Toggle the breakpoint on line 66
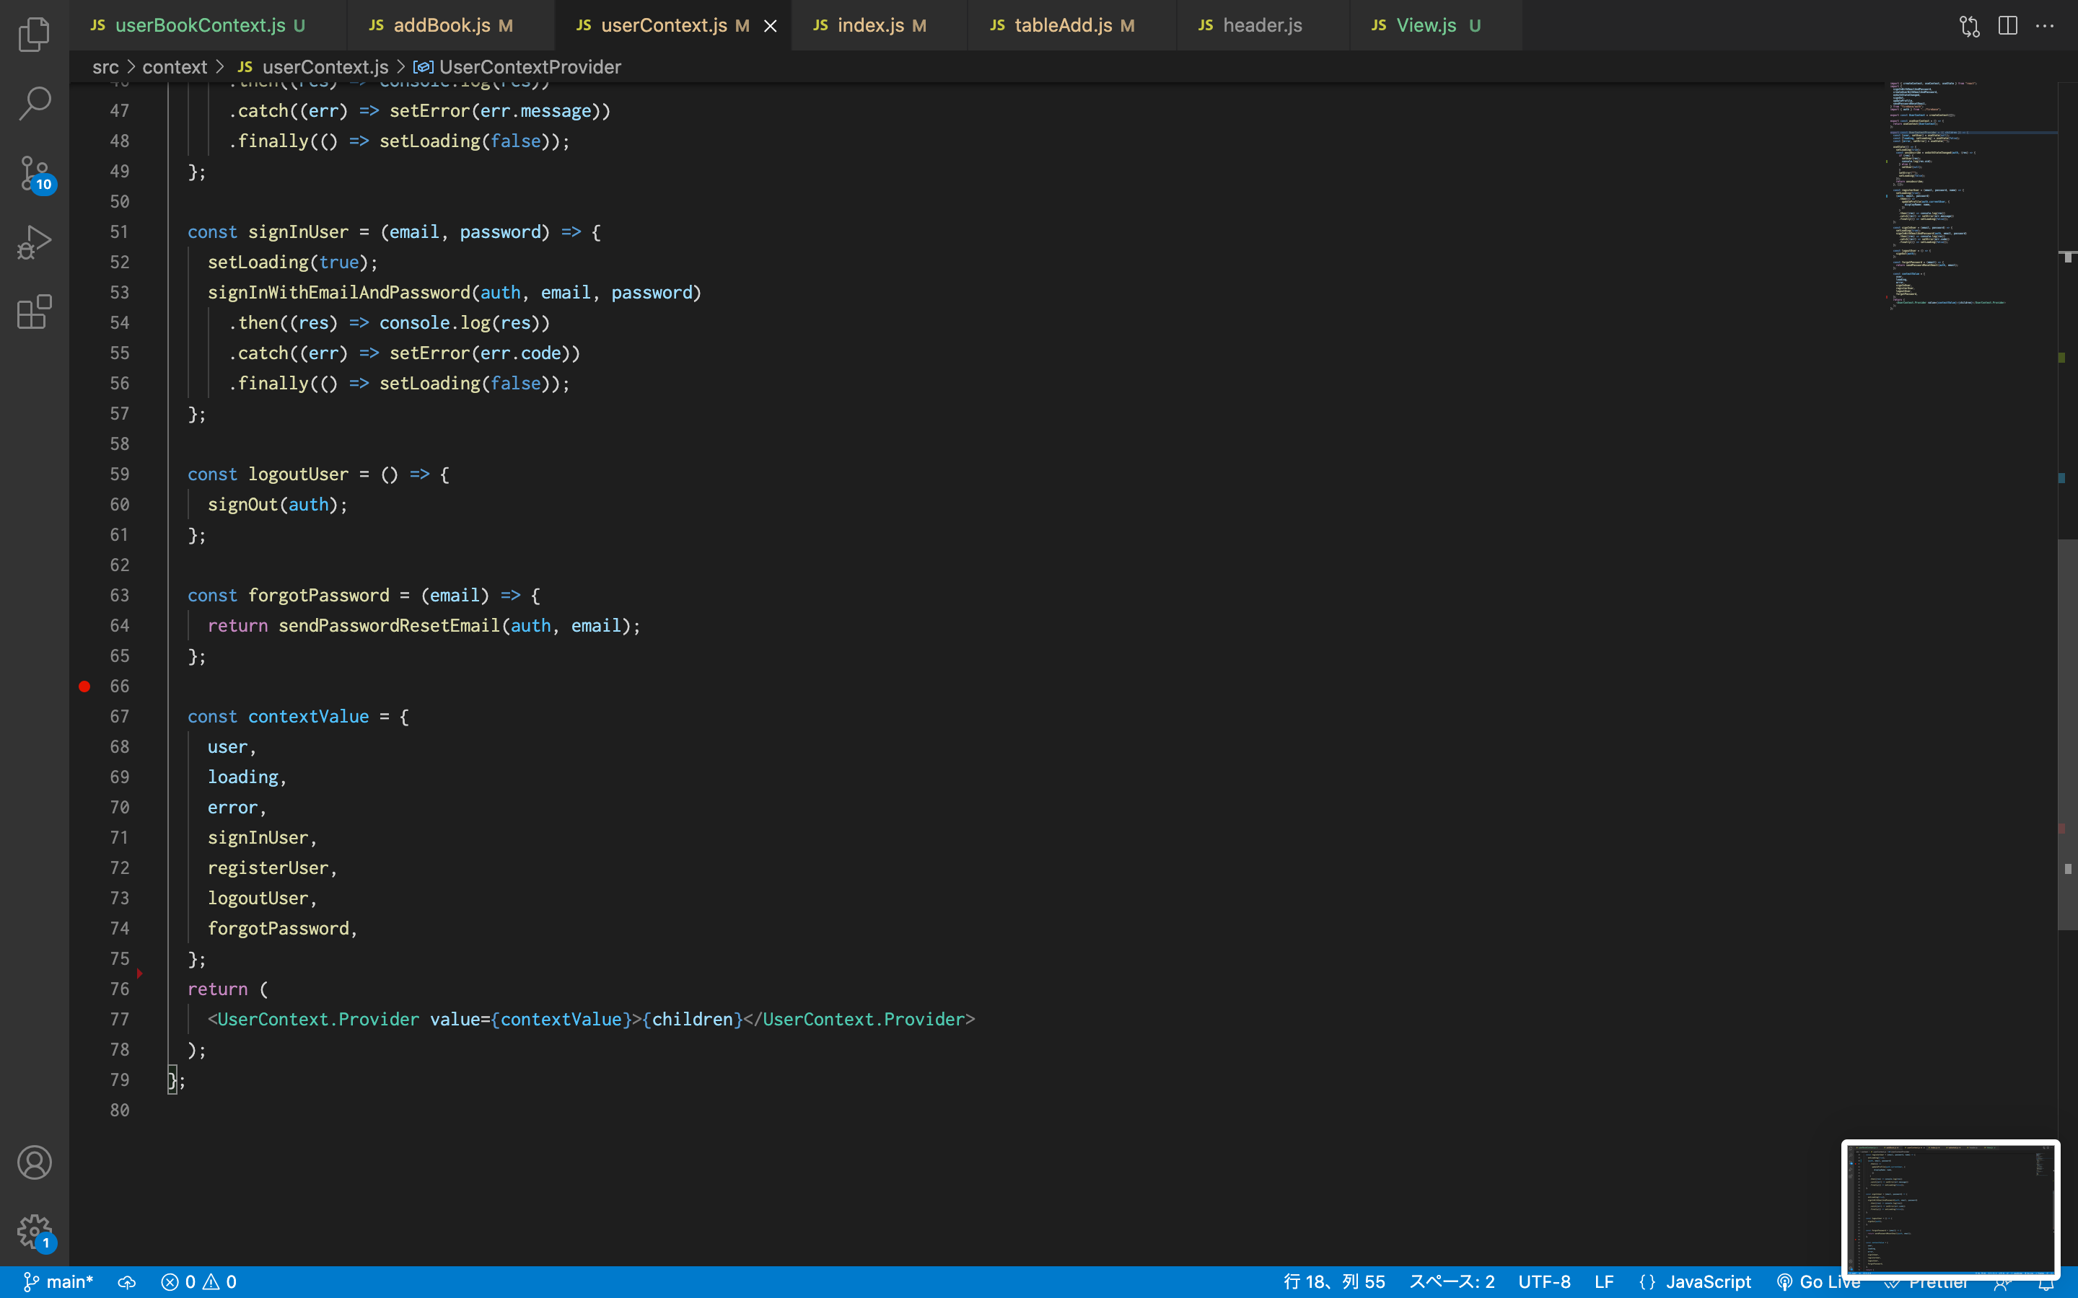 click(x=84, y=686)
